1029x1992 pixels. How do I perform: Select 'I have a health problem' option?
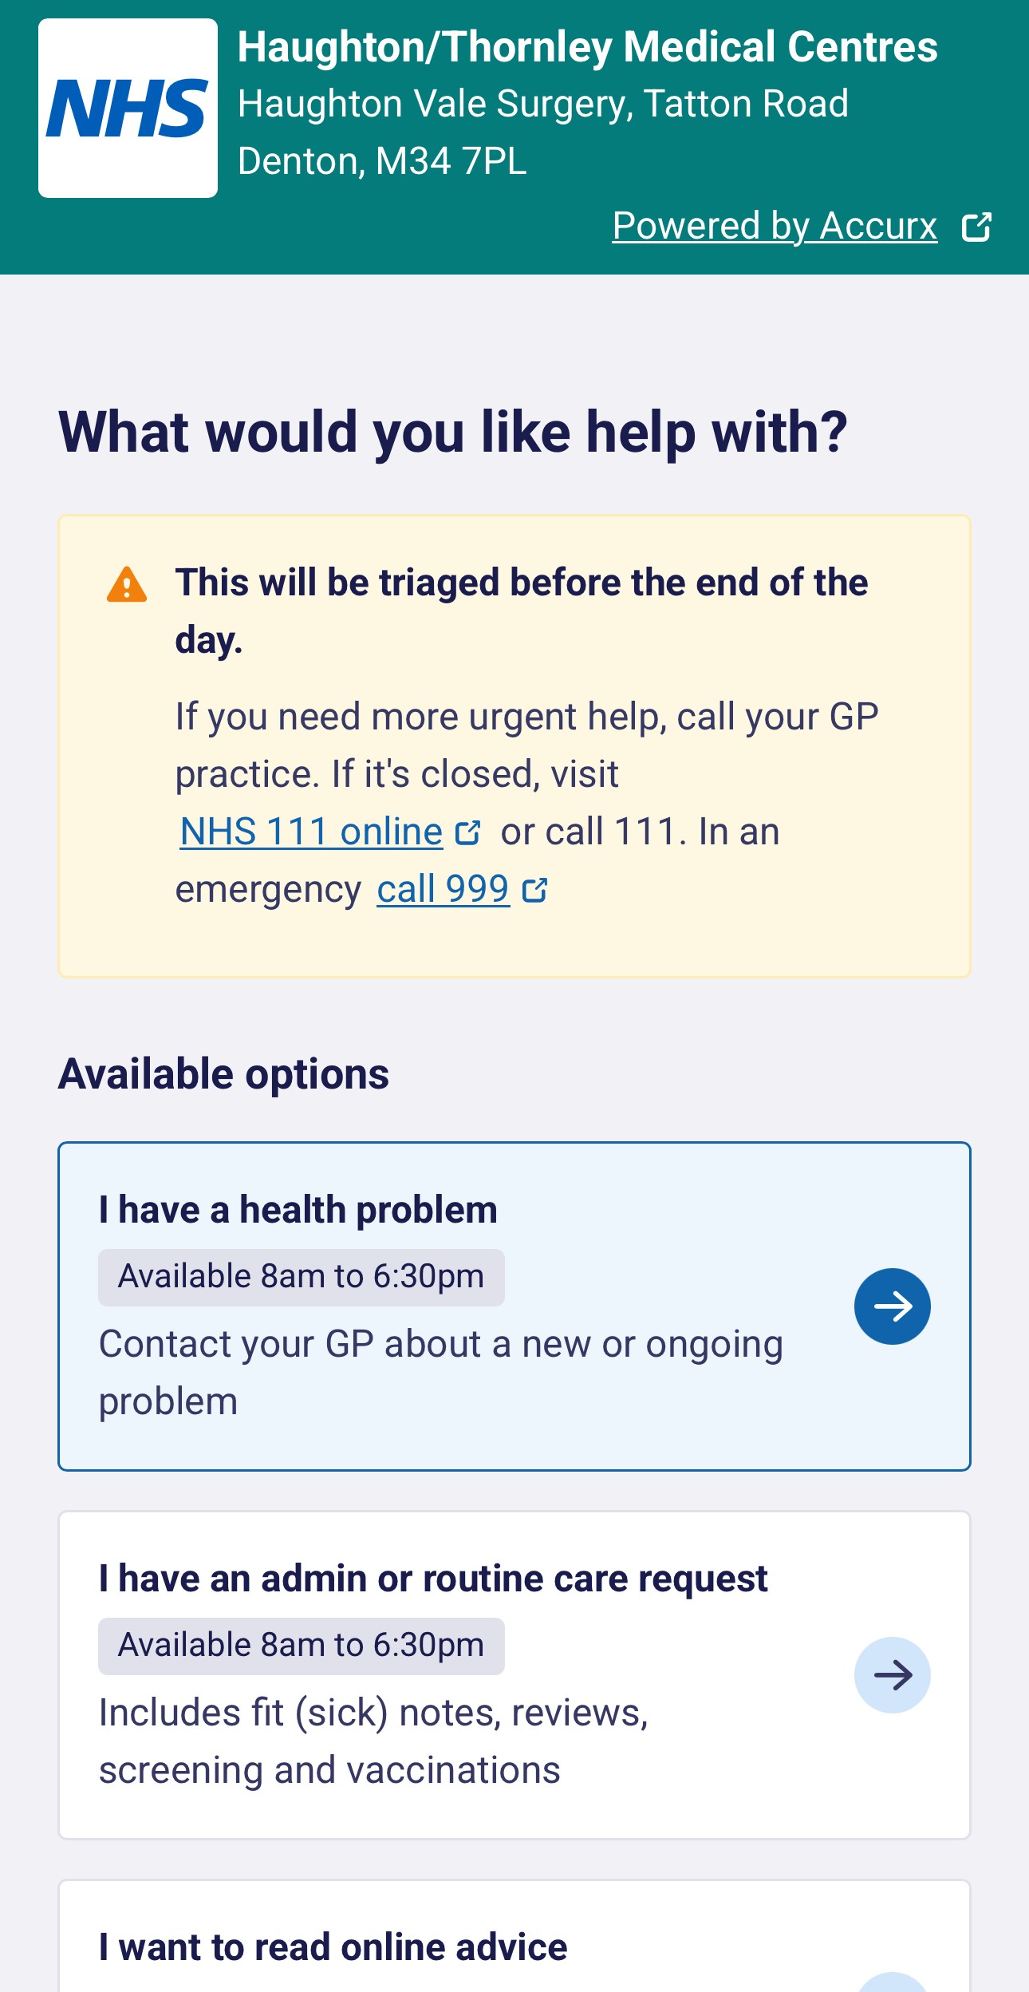tap(514, 1306)
